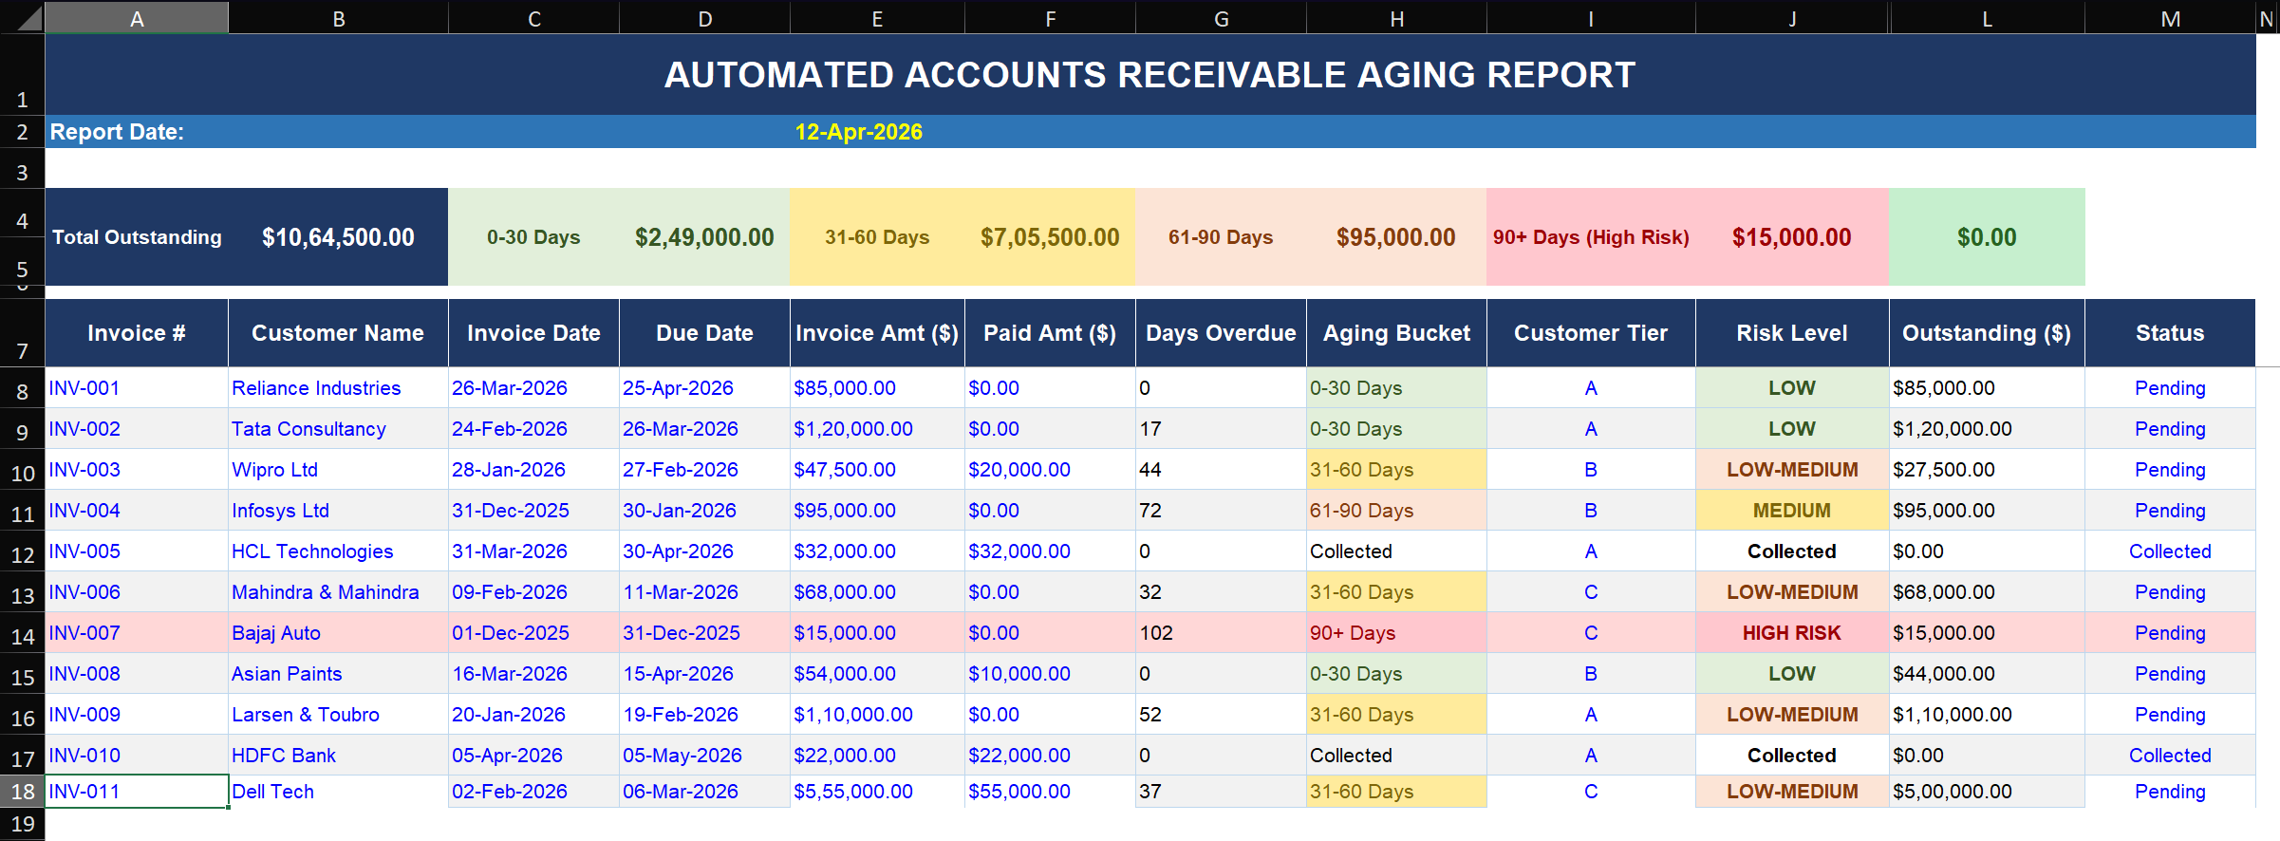Click invoice number "INV-011"
This screenshot has height=841, width=2280.
[x=84, y=792]
